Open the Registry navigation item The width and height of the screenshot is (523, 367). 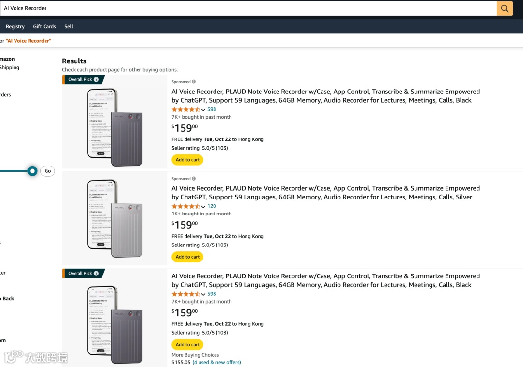pyautogui.click(x=15, y=27)
